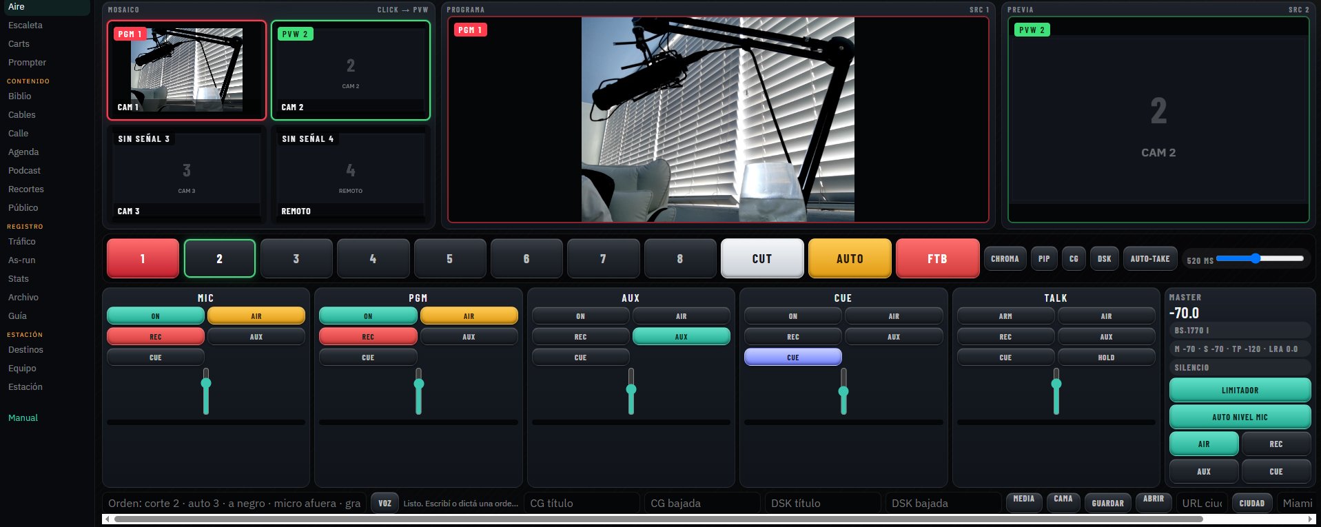
Task: Go to Biblio in the sidebar
Action: coord(20,96)
